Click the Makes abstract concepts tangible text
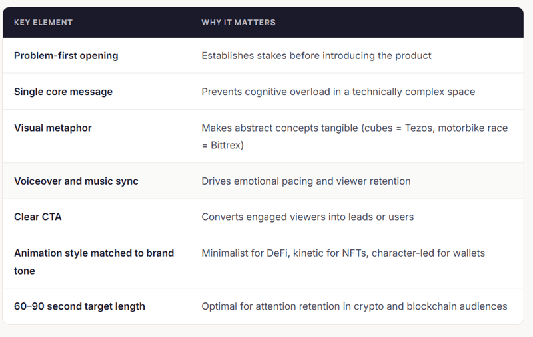 (280, 128)
